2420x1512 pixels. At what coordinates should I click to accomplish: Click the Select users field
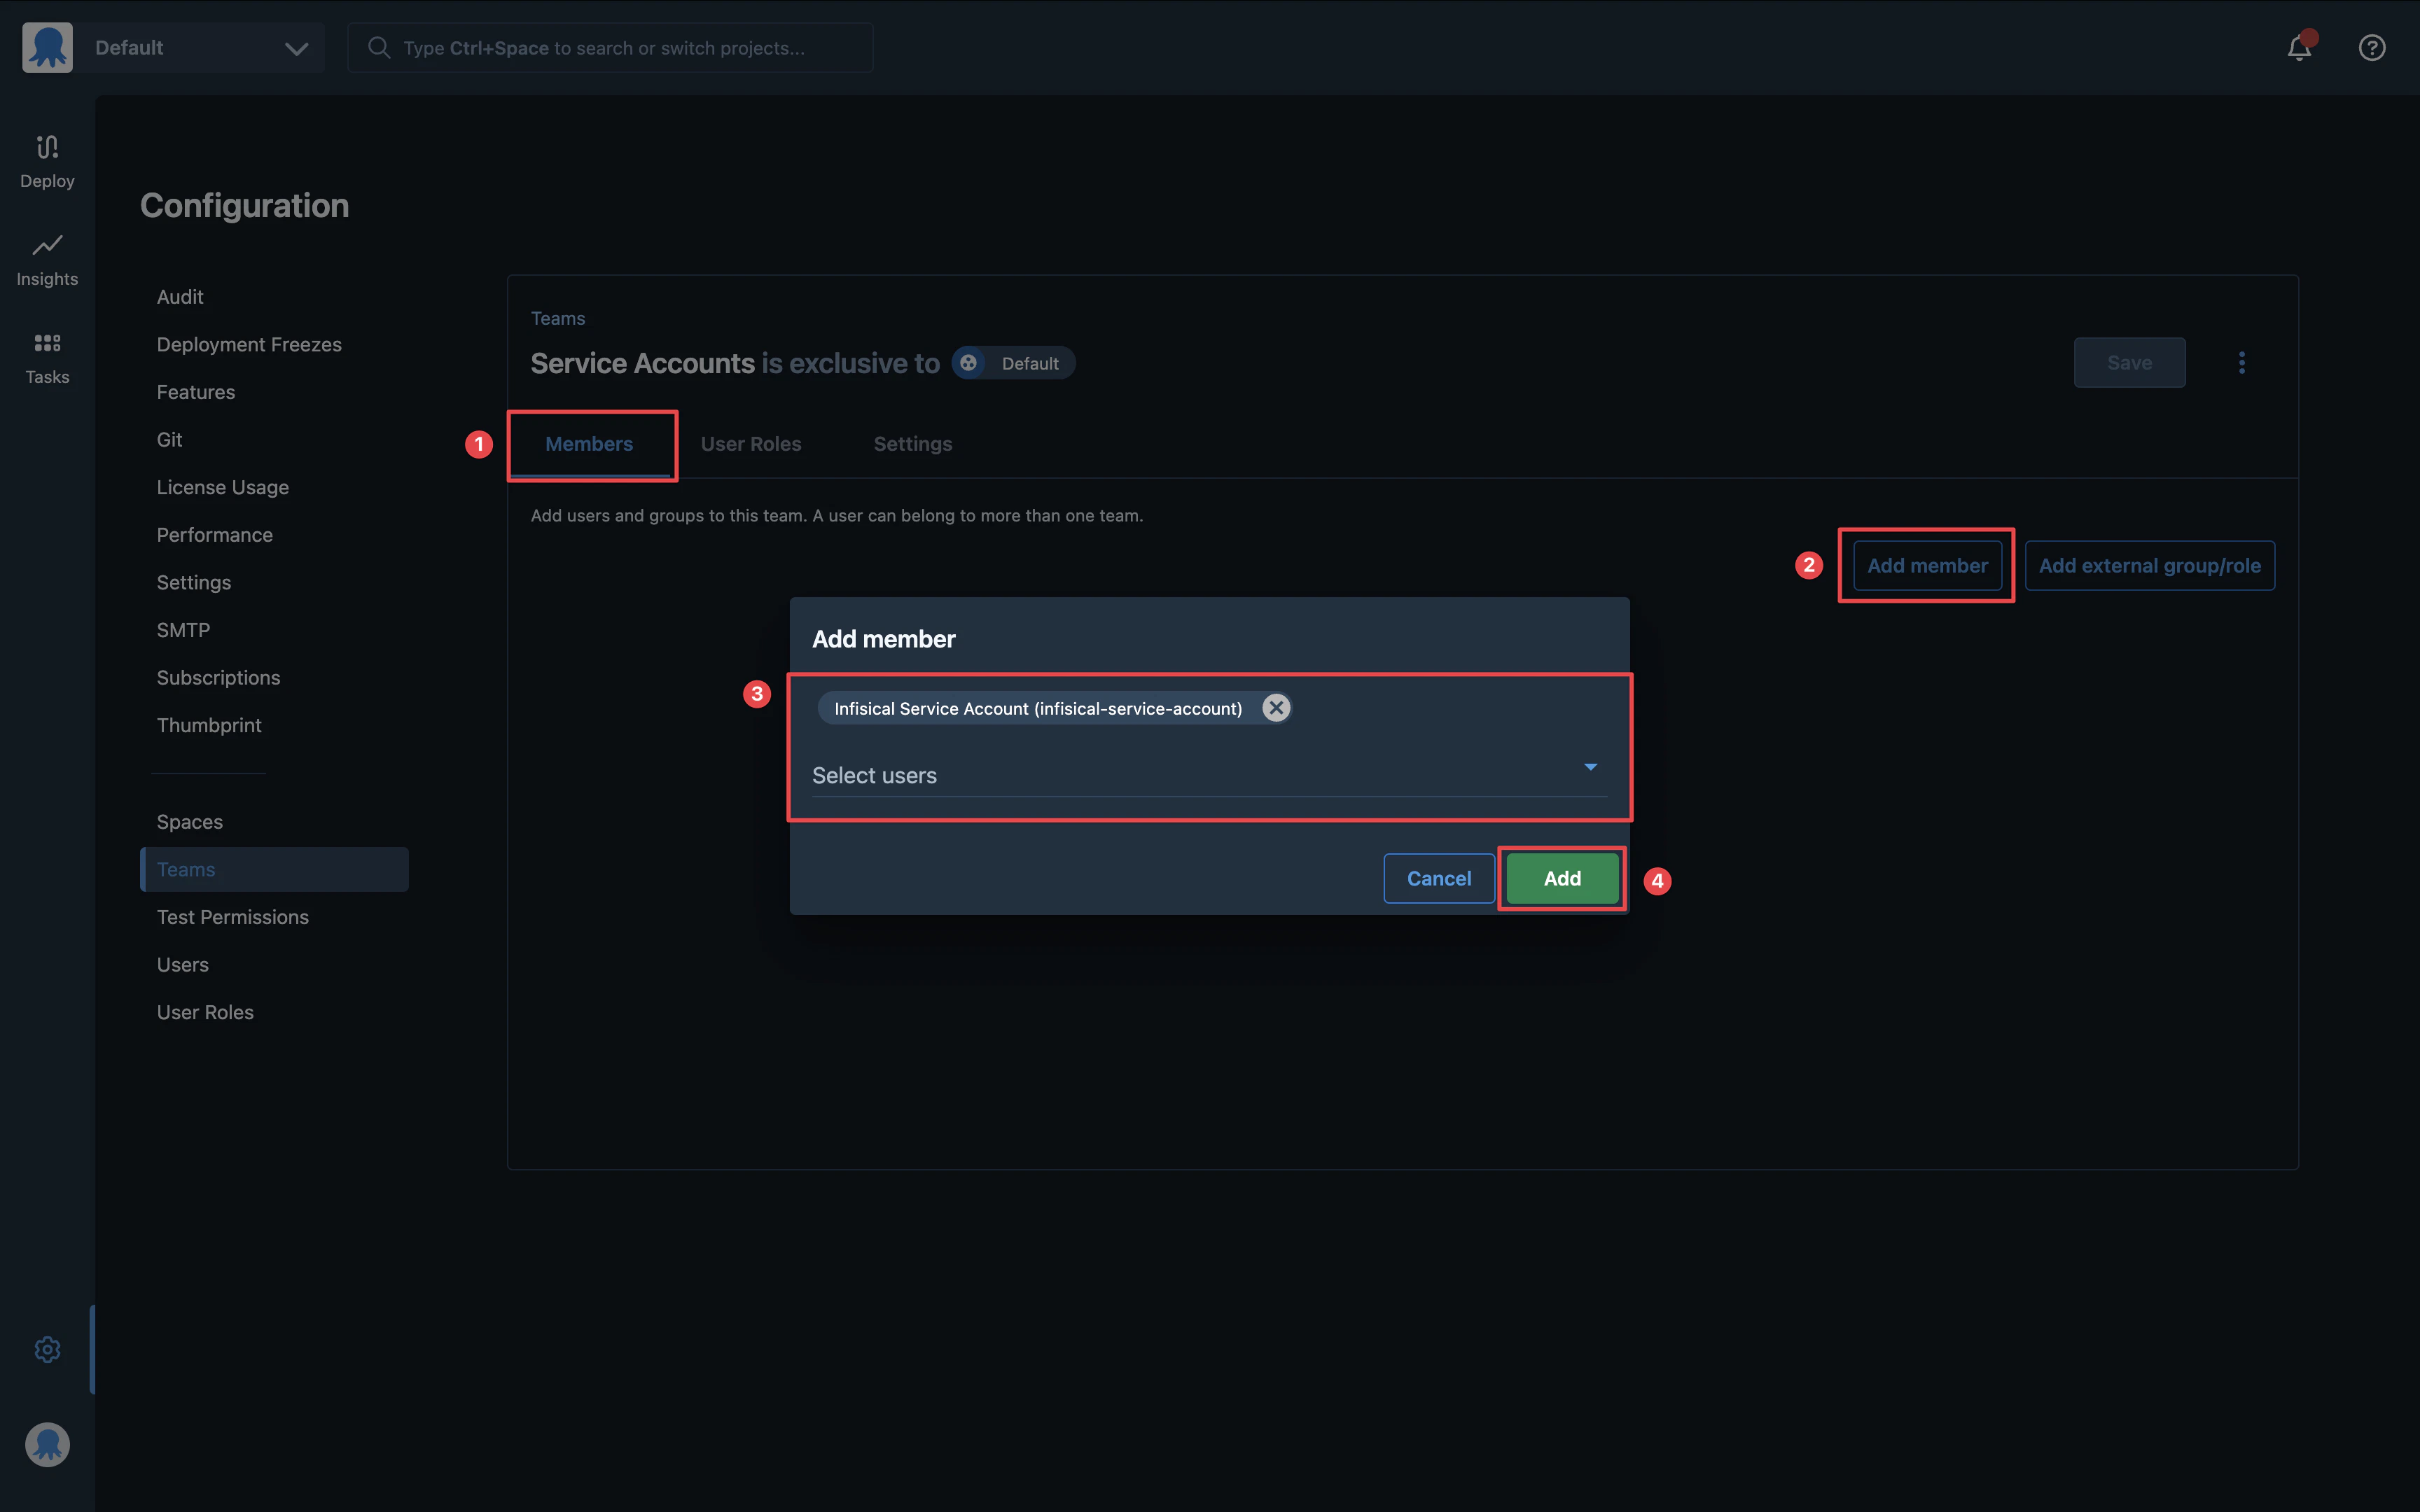[x=1209, y=775]
